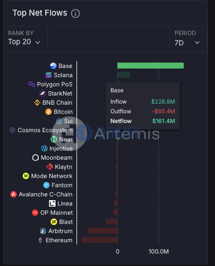This screenshot has width=215, height=266.
Task: Select the Solana net flow bar
Action: point(123,75)
